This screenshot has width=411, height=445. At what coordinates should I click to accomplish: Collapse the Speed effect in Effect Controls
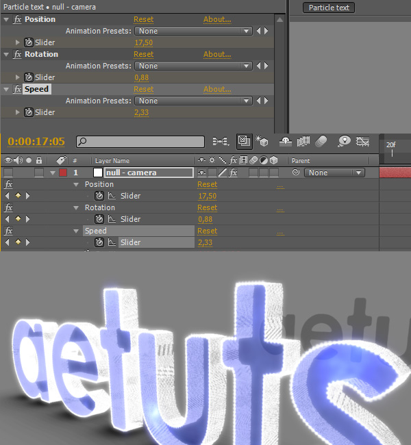pos(6,90)
